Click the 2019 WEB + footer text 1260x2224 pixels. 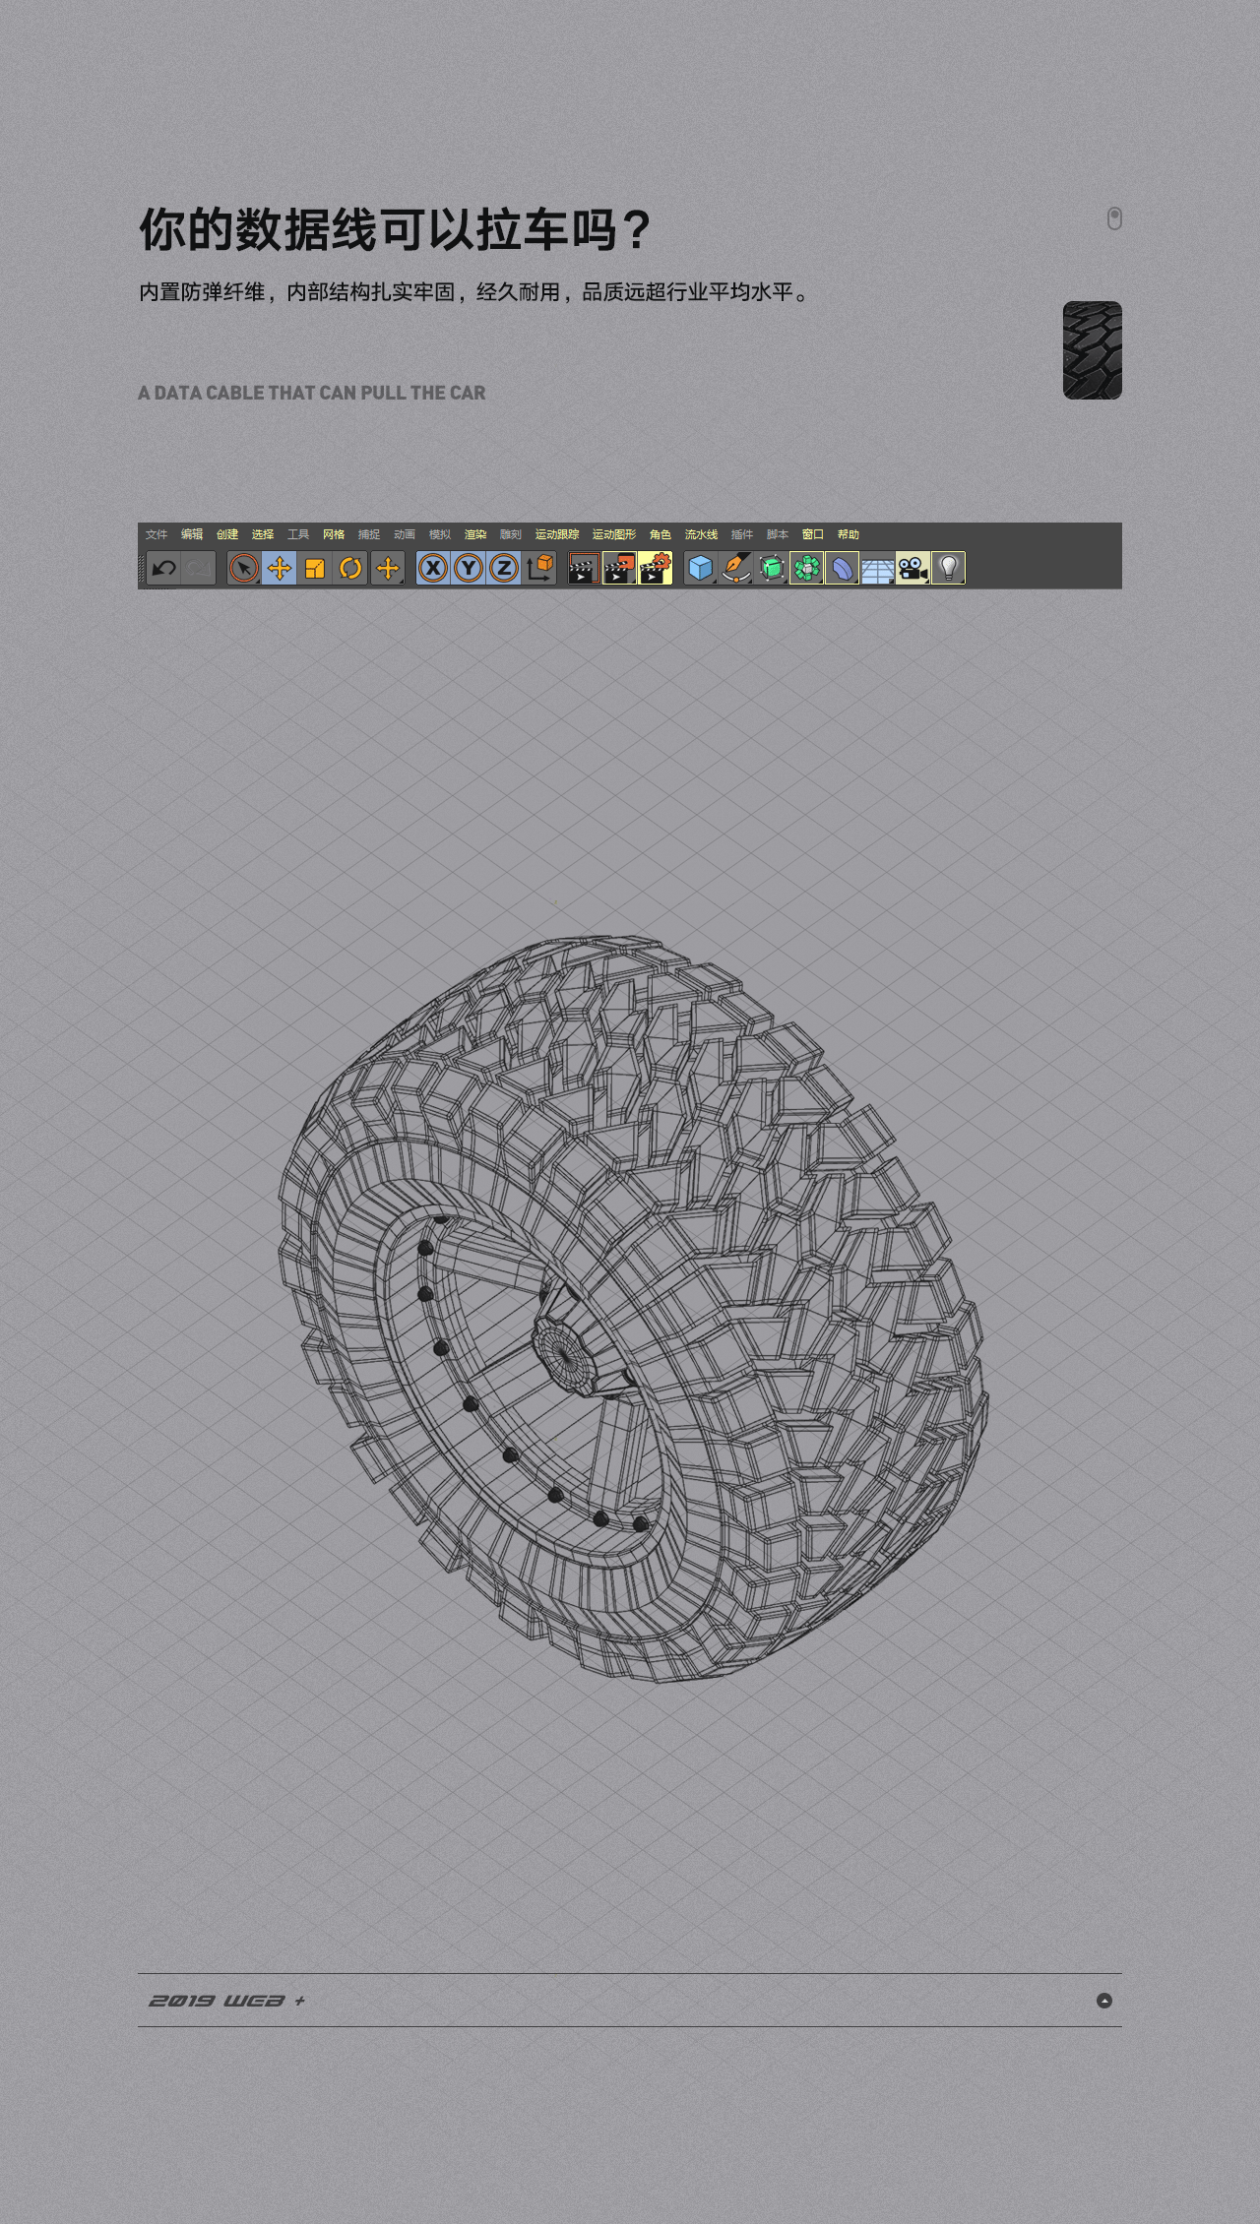click(x=226, y=2001)
